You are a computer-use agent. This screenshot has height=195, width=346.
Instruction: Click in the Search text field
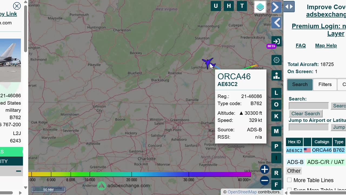(309, 106)
